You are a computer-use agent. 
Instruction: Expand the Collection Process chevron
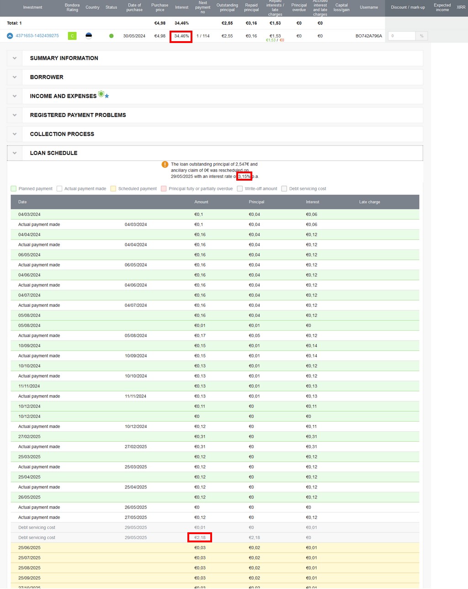click(x=15, y=134)
